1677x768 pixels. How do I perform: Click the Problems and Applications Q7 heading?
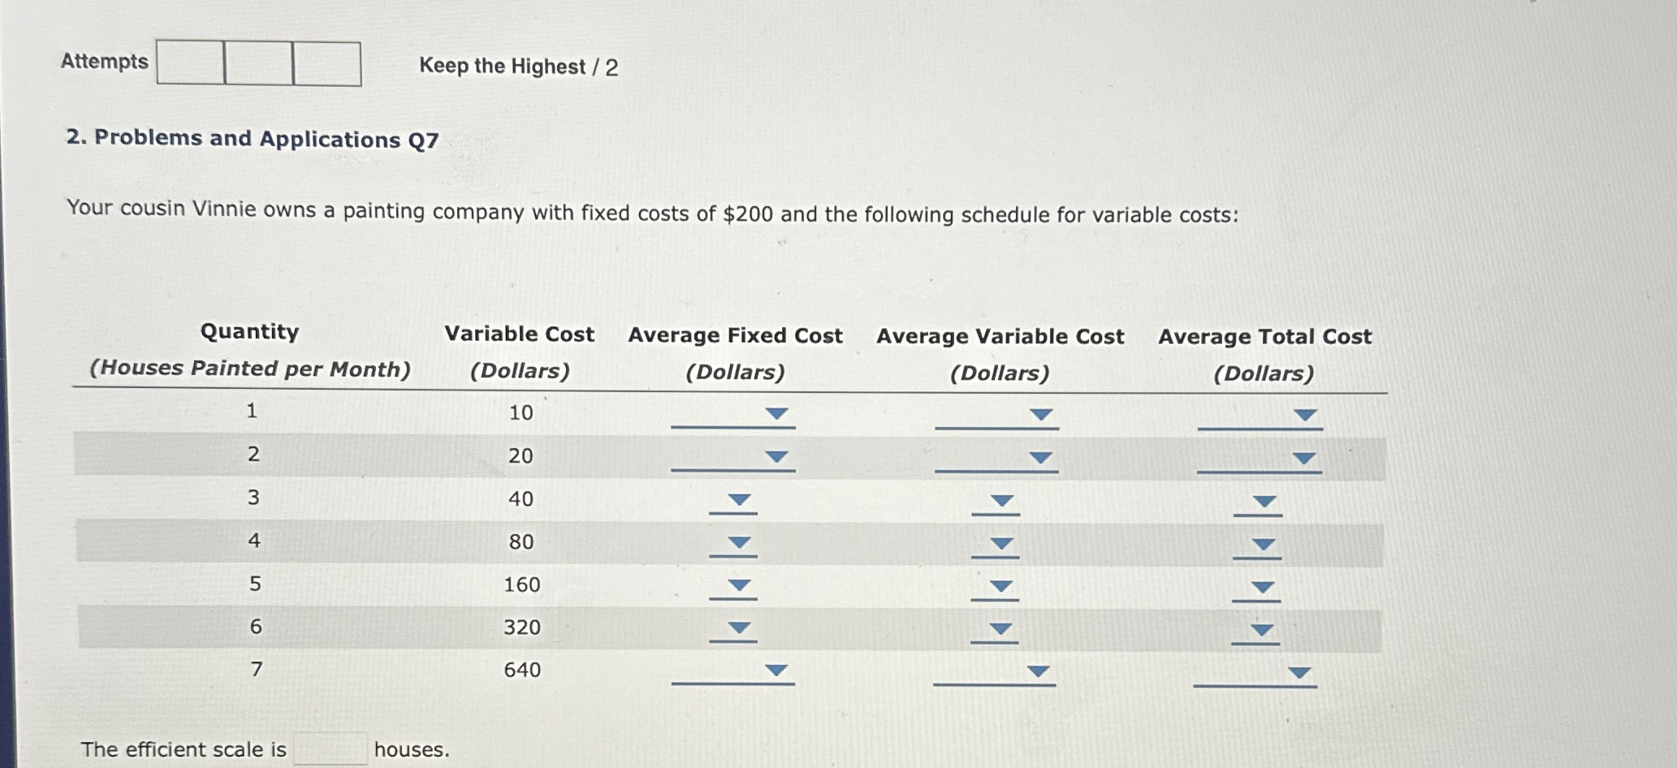click(253, 139)
